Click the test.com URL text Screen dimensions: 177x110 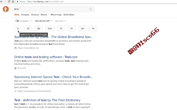[22, 68]
